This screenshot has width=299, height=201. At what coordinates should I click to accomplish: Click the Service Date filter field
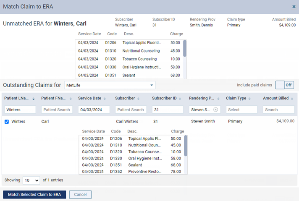point(94,110)
